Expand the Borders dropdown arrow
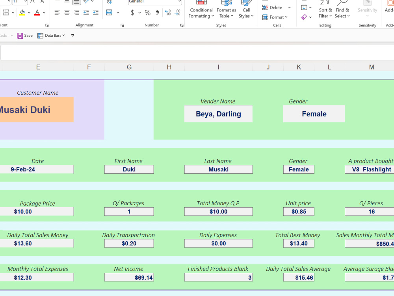The image size is (394, 296). (13, 12)
